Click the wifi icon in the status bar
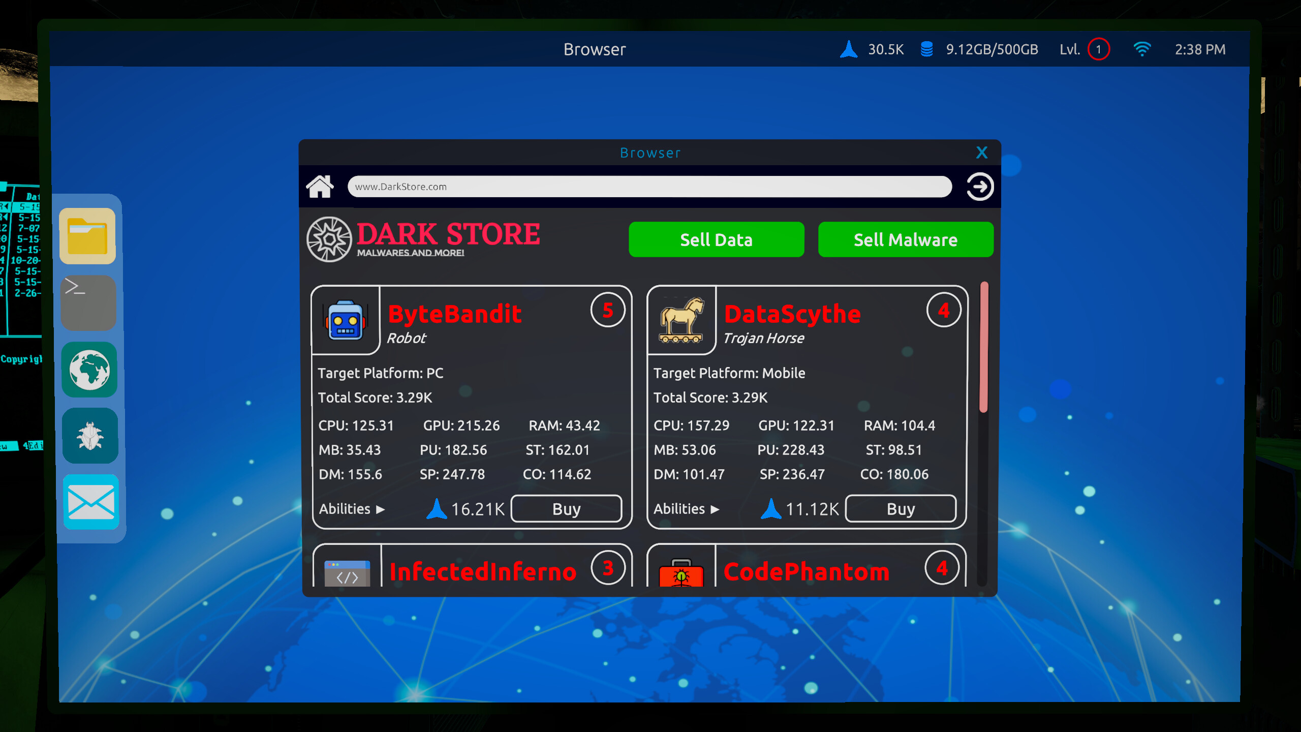This screenshot has height=732, width=1301. pyautogui.click(x=1142, y=49)
